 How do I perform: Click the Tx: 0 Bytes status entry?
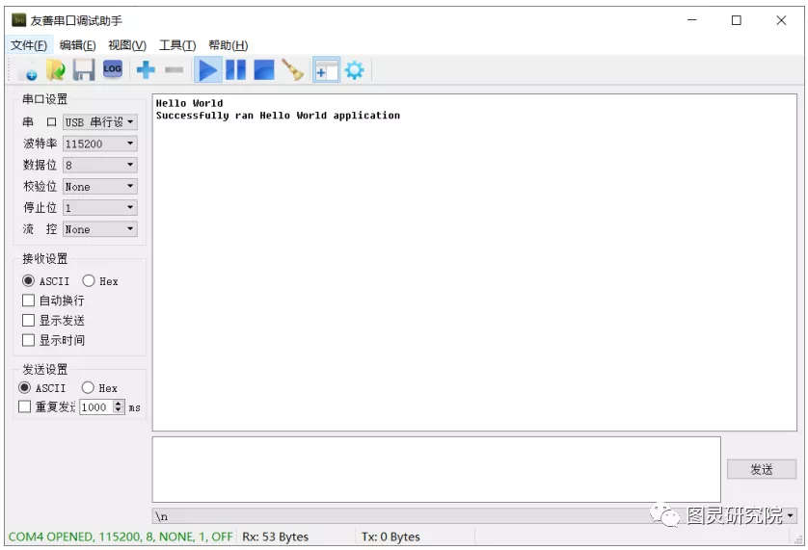click(391, 537)
